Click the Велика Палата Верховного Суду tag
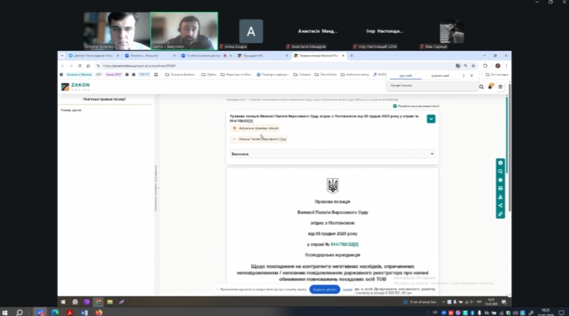569x316 pixels. pos(259,139)
